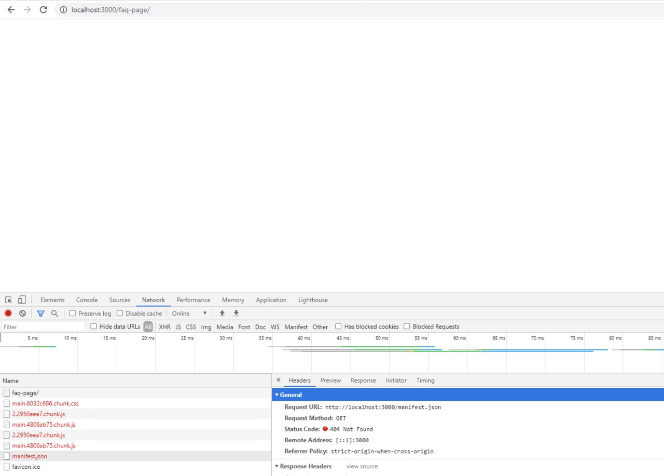Open the Console panel
The width and height of the screenshot is (664, 476).
pos(87,300)
